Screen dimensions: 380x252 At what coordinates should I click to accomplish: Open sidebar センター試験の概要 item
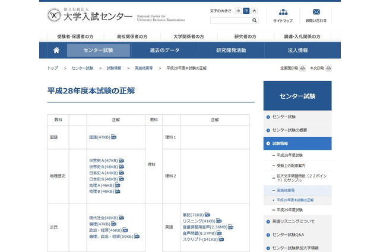(x=297, y=130)
